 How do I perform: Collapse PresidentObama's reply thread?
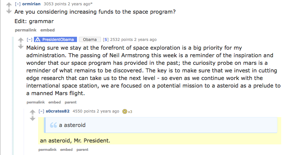tap(29, 39)
